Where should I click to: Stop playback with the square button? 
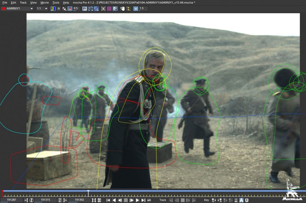click(126, 200)
